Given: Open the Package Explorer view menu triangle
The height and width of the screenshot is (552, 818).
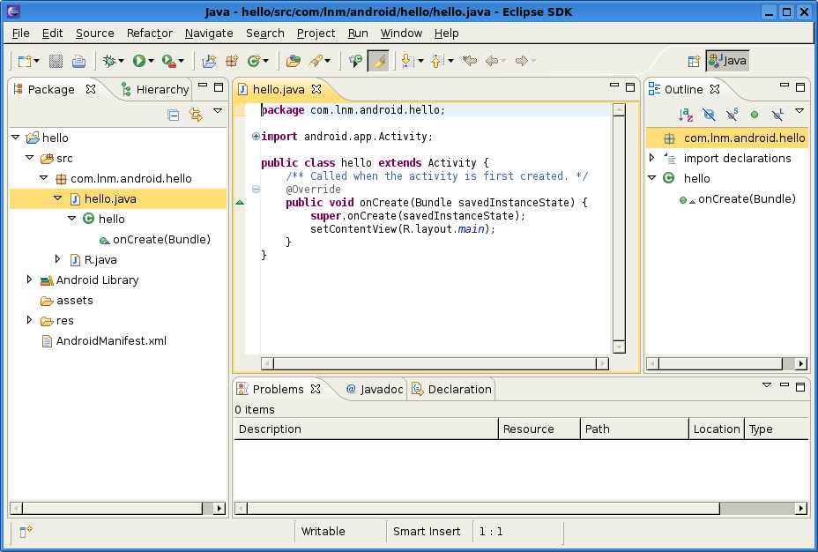Looking at the screenshot, I should pyautogui.click(x=218, y=111).
